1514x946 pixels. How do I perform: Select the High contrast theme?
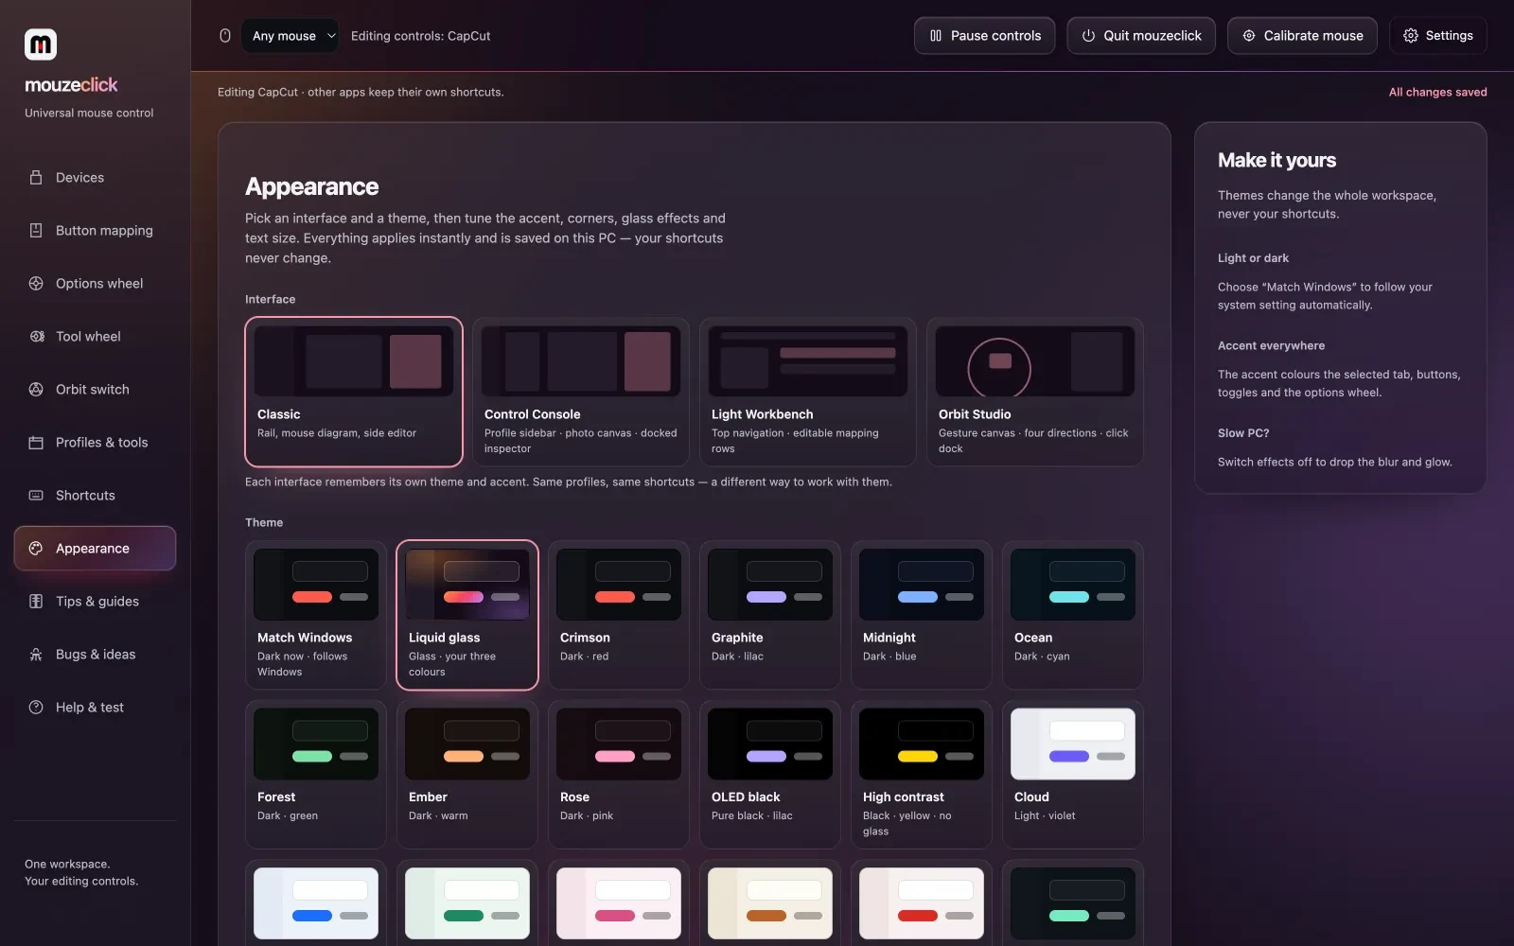922,775
